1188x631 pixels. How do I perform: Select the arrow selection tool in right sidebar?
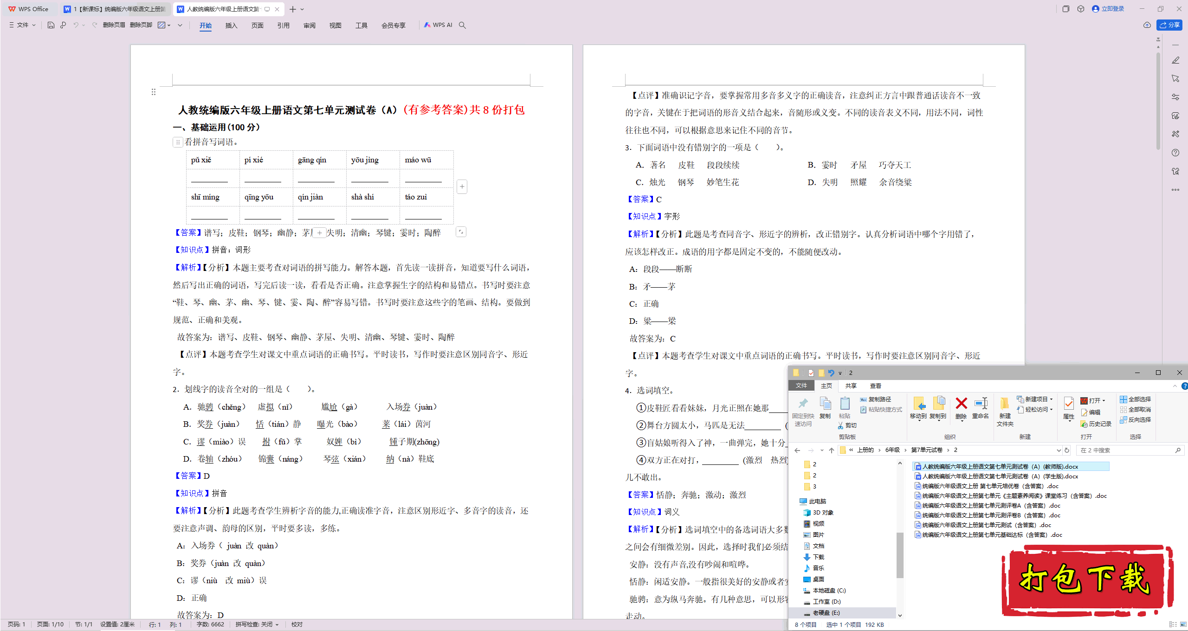(x=1175, y=79)
